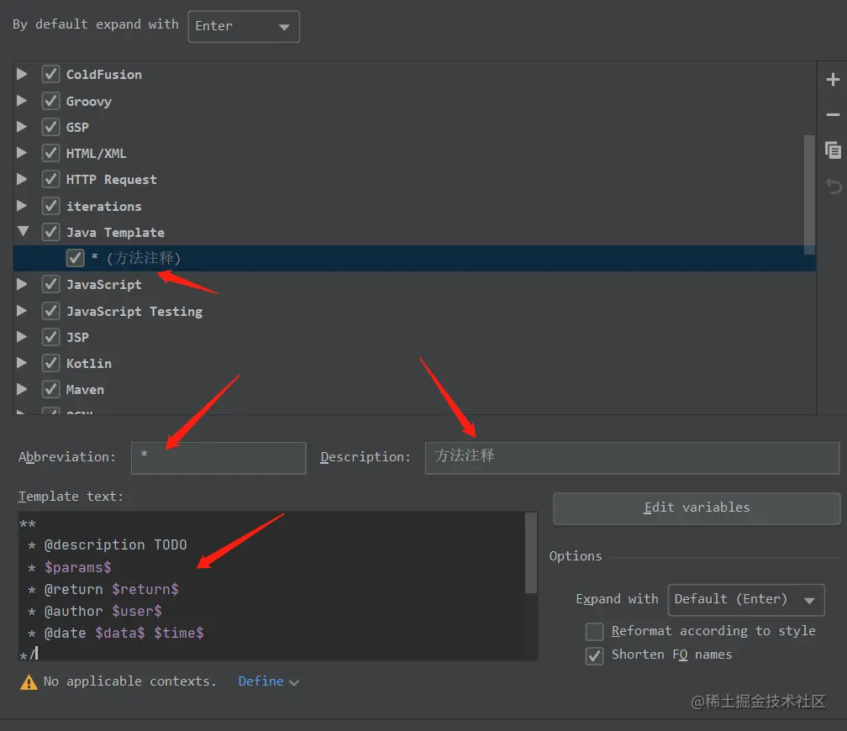The height and width of the screenshot is (731, 847).
Task: Expand the ColdFusion tree node
Action: point(22,74)
